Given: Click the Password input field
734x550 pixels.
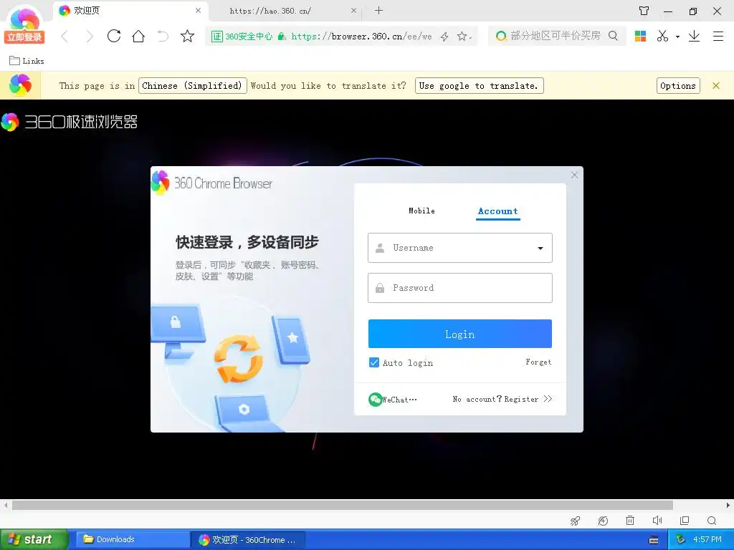Looking at the screenshot, I should click(459, 288).
